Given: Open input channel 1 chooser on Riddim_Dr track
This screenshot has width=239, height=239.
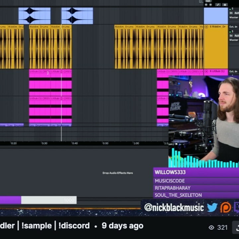Looking at the screenshot, I should pyautogui.click(x=234, y=31).
